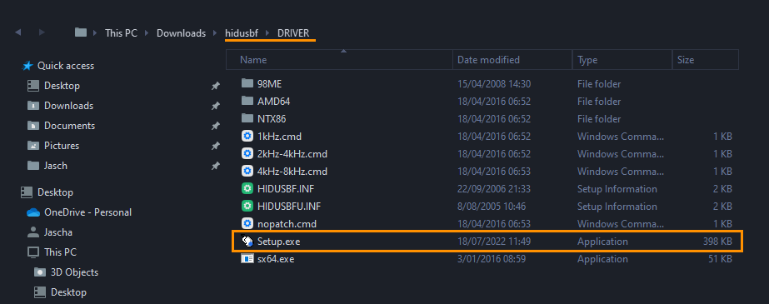The width and height of the screenshot is (769, 304).
Task: Sort files by Type column
Action: (622, 60)
